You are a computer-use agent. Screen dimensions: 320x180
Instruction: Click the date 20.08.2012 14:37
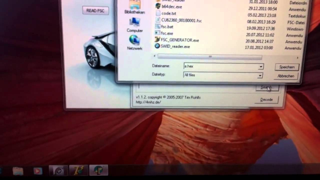pos(259,41)
